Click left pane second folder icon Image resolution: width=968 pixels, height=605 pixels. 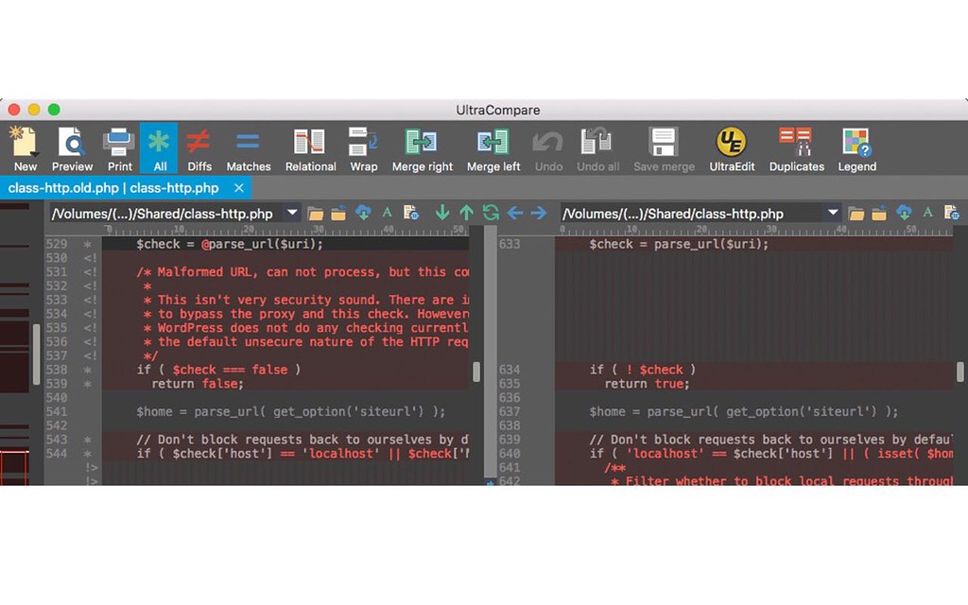[338, 214]
